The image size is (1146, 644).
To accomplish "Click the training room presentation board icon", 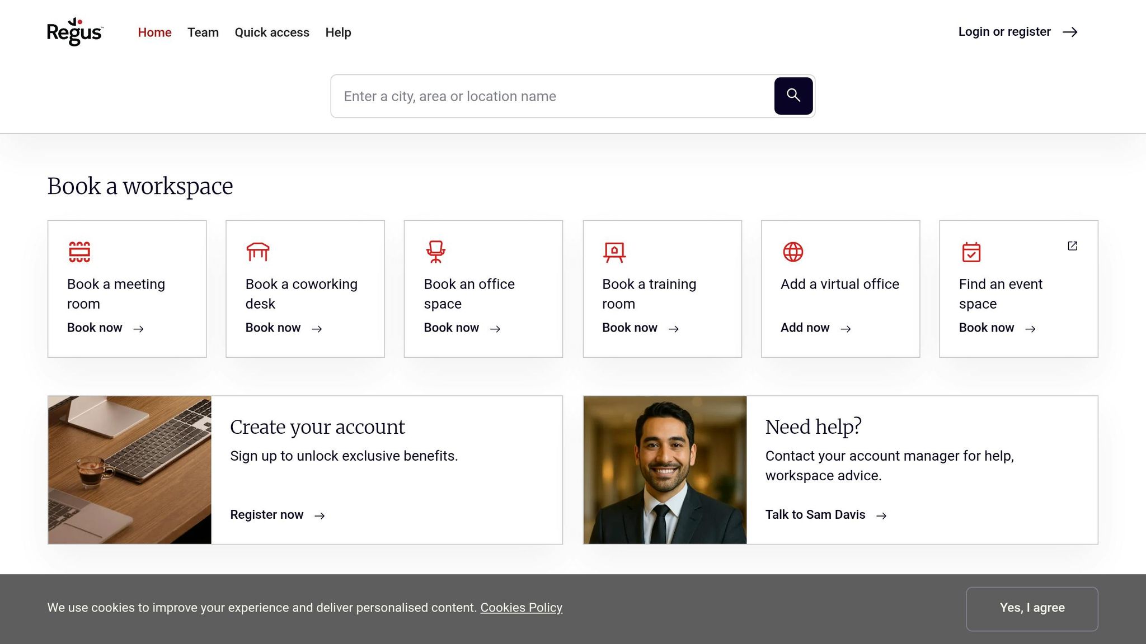I will click(614, 252).
